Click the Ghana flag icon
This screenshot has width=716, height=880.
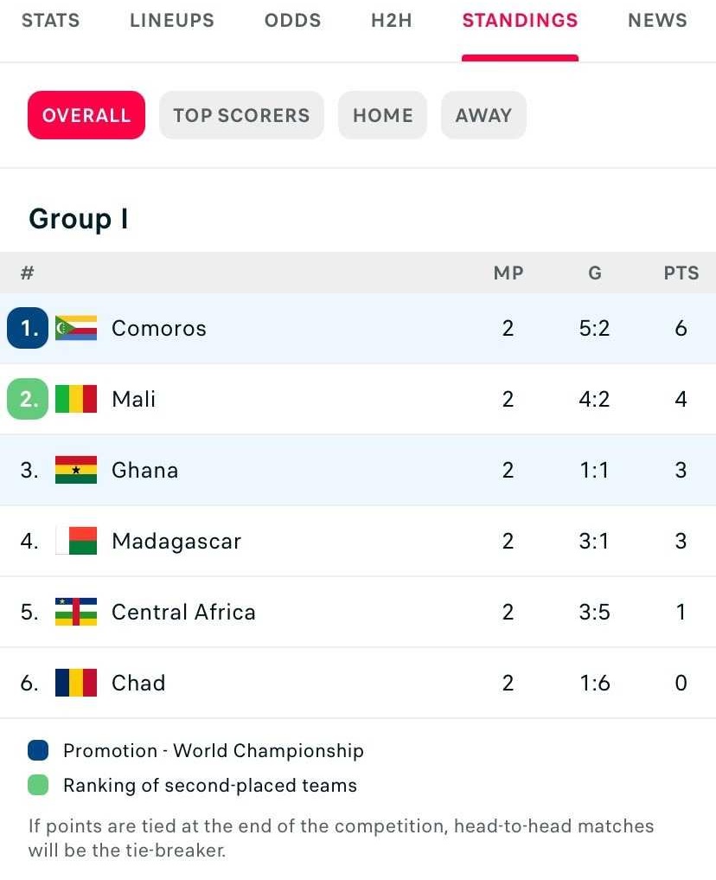coord(76,470)
